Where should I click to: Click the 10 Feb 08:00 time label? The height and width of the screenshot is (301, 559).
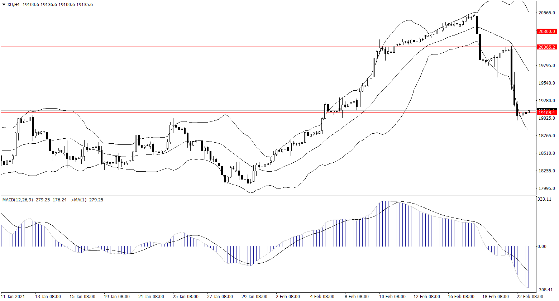(x=392, y=297)
